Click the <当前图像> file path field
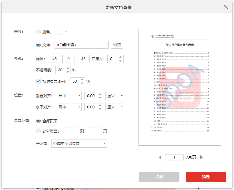 [x=81, y=45]
